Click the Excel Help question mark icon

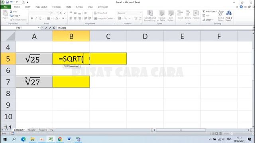click(241, 7)
